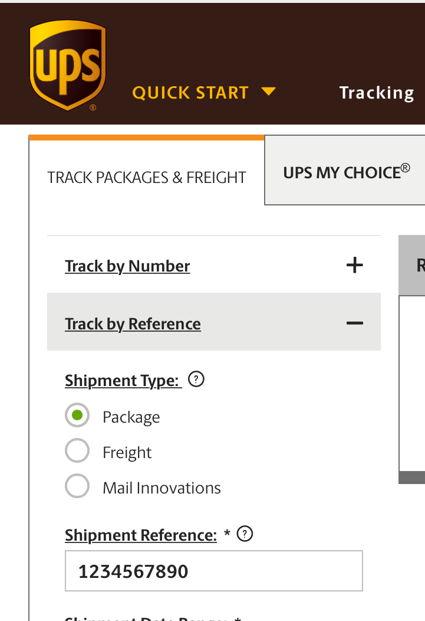
Task: Open the Quick Start menu label
Action: [x=190, y=93]
